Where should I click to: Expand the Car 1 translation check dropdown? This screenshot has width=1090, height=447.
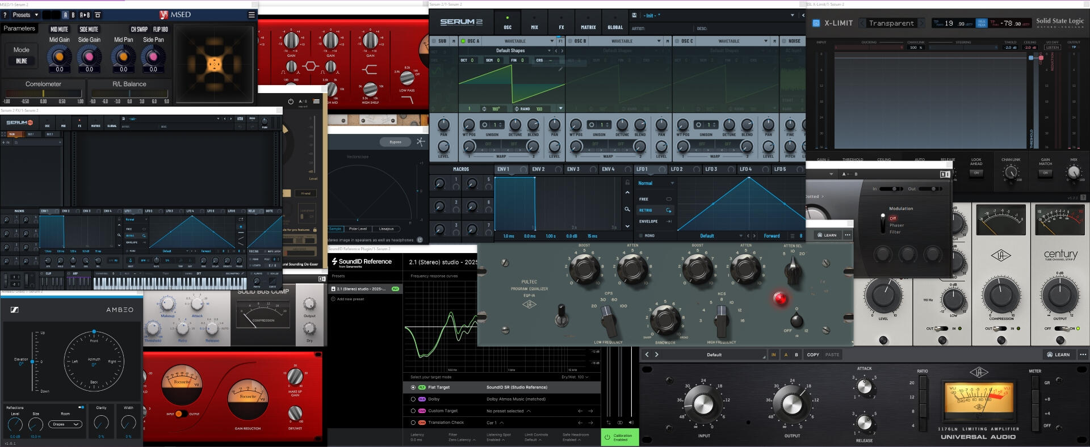click(494, 423)
